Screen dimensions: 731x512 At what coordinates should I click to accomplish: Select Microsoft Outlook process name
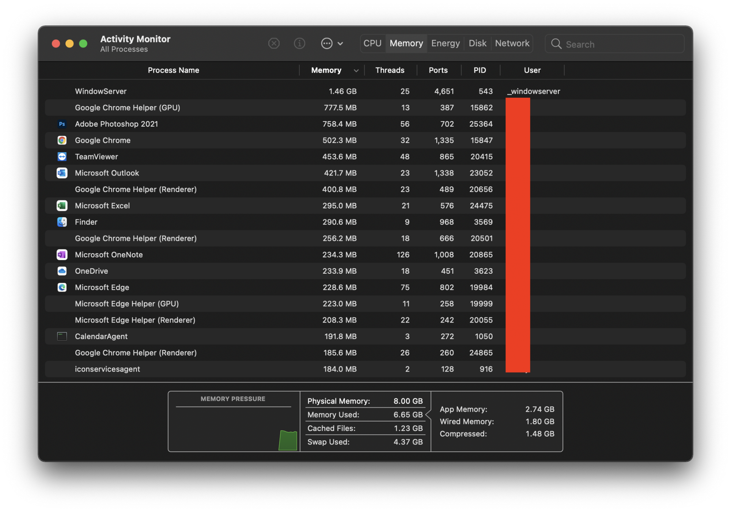(107, 173)
